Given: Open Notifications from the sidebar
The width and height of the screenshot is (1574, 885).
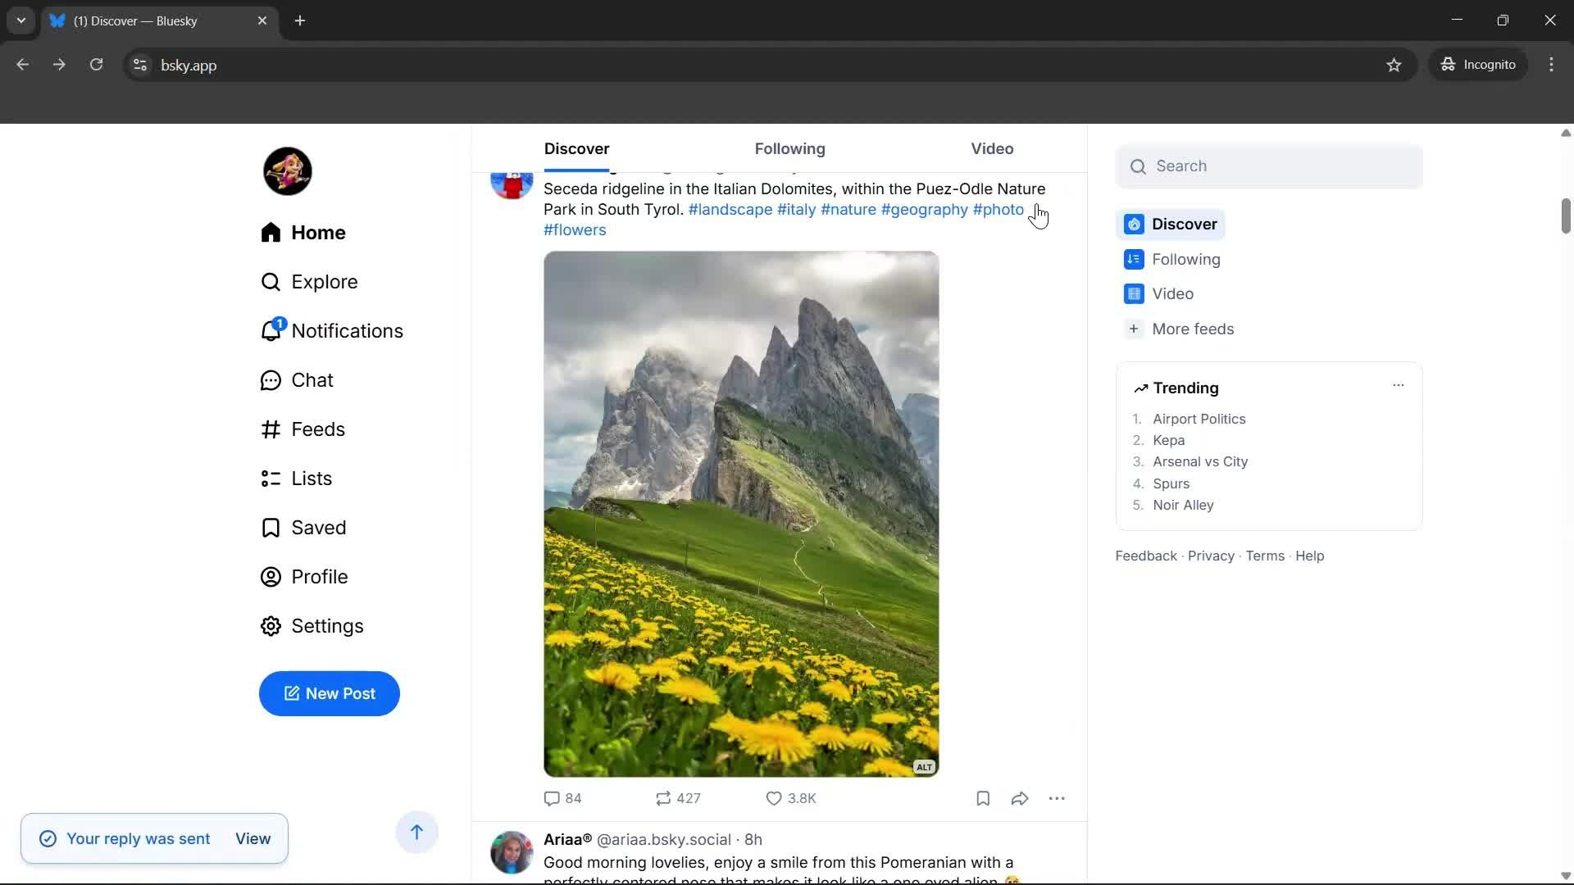Looking at the screenshot, I should (x=348, y=330).
